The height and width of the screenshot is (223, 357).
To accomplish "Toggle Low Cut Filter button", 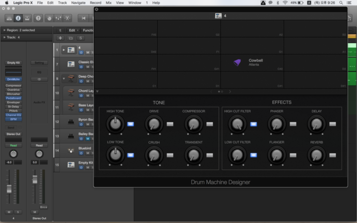I will (x=253, y=155).
